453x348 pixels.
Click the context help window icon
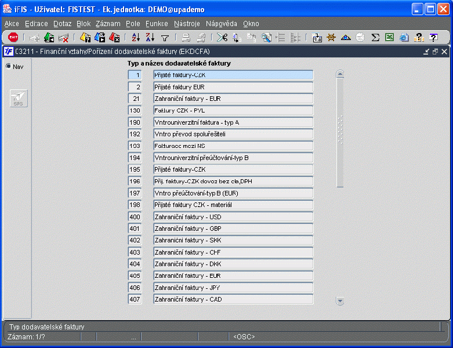[x=433, y=37]
